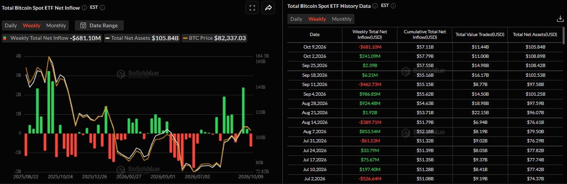567x184 pixels.
Task: Click the Date column header
Action: click(314, 34)
